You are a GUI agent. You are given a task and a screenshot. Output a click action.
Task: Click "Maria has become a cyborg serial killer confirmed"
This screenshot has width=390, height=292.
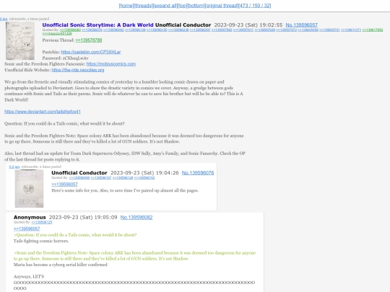click(61, 265)
